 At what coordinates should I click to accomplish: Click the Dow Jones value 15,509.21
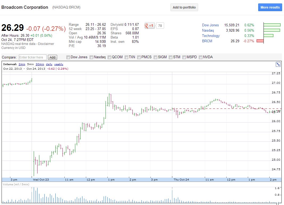click(x=232, y=25)
